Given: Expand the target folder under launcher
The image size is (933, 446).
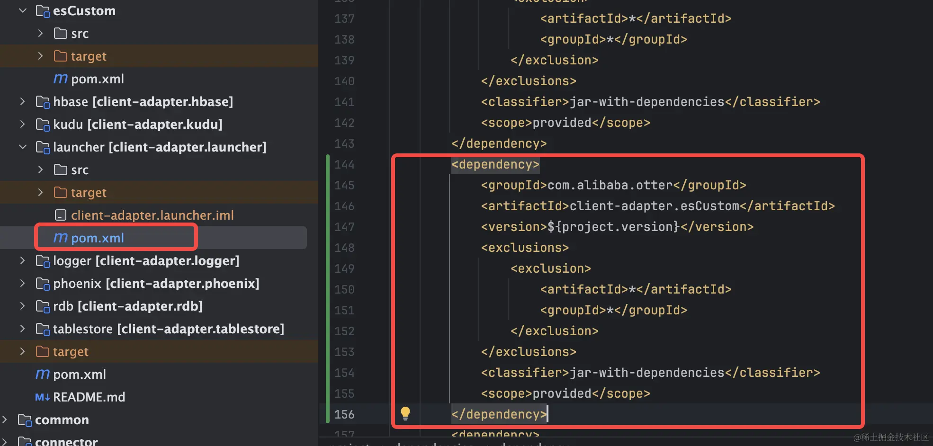Looking at the screenshot, I should point(40,192).
